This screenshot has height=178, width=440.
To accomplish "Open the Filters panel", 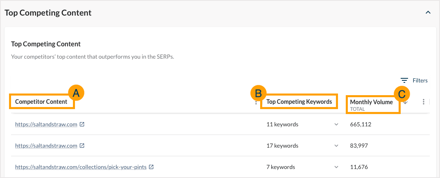I will tap(414, 80).
